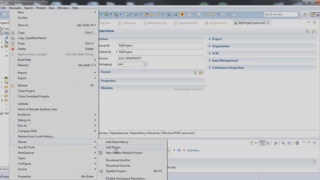Viewport: 320px width, 180px height.
Task: Click the orange square toolbar icon
Action: coord(182,14)
